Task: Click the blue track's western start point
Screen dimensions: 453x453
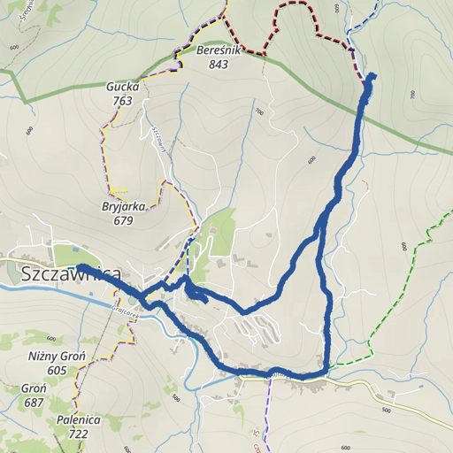Action: tap(81, 268)
